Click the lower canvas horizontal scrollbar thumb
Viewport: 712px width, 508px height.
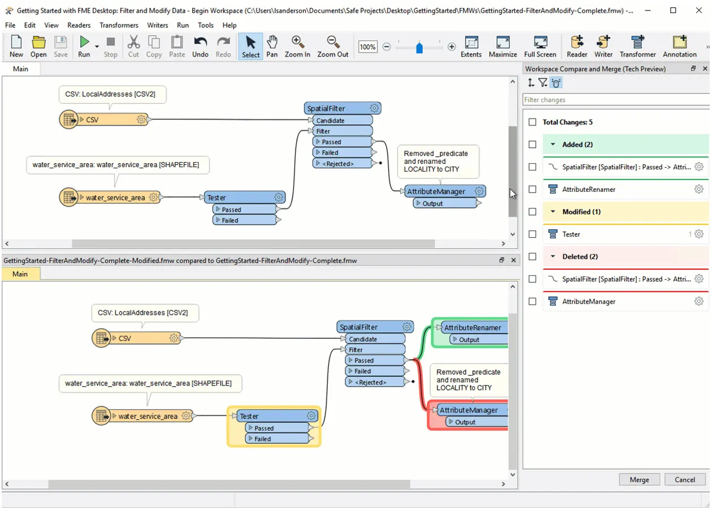coord(229,484)
